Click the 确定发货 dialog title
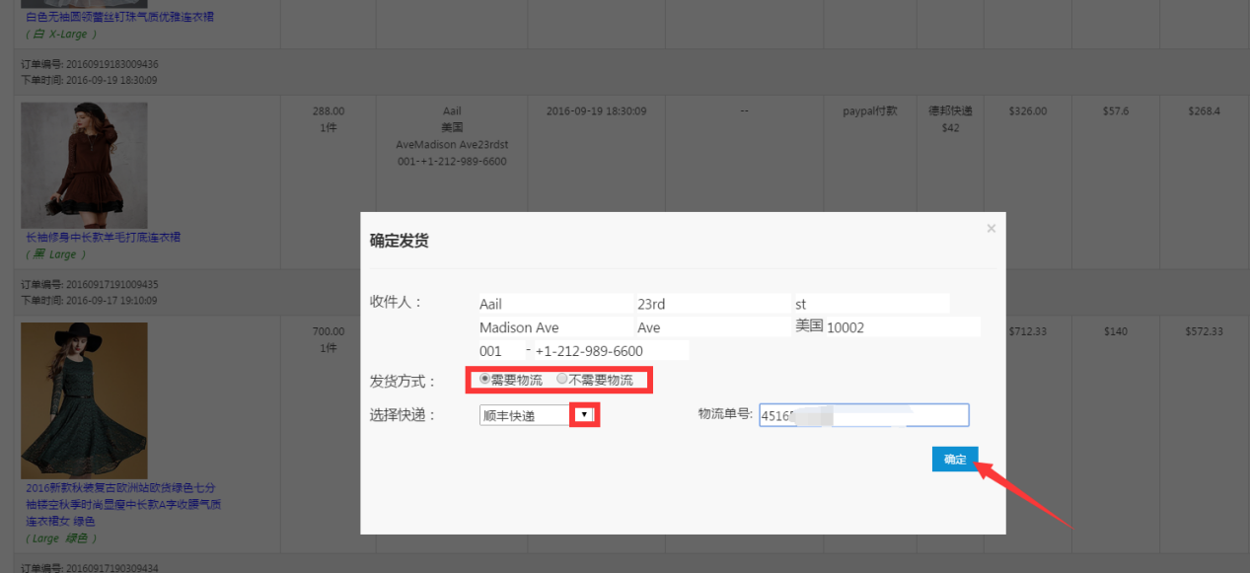This screenshot has height=573, width=1250. click(x=399, y=241)
